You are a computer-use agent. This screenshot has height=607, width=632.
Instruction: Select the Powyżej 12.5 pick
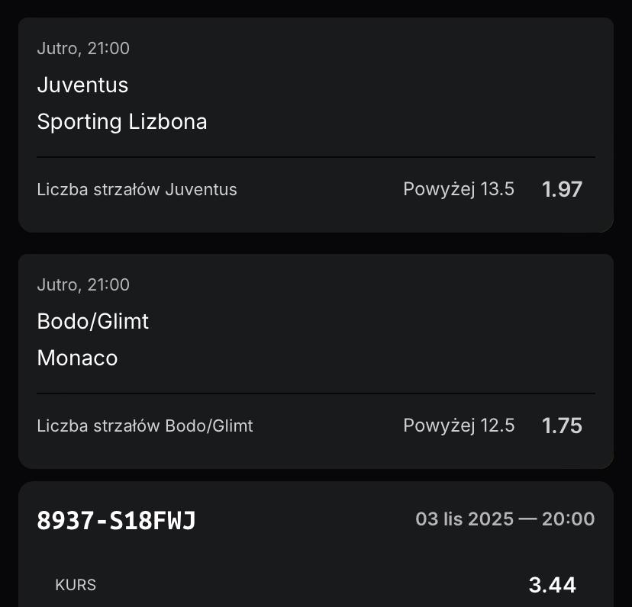[459, 426]
